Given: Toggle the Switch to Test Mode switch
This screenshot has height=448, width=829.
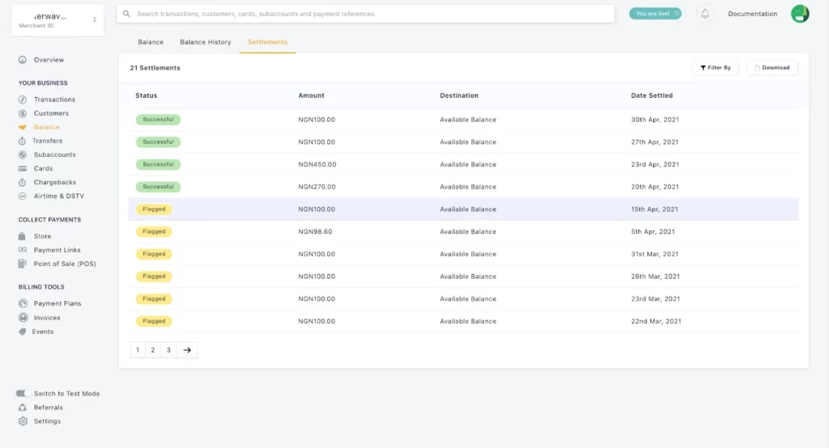Looking at the screenshot, I should pos(22,393).
